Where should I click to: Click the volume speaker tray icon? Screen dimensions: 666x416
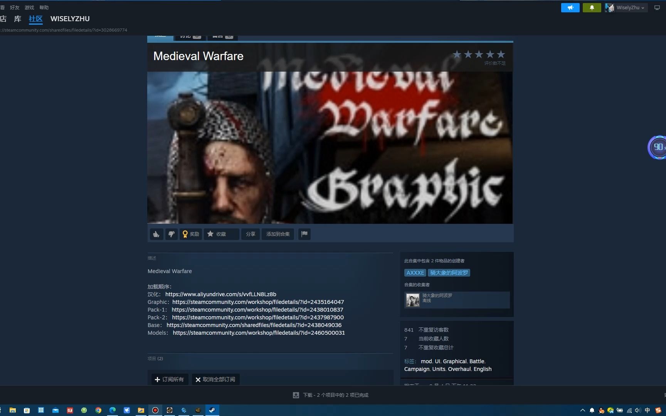pyautogui.click(x=638, y=410)
